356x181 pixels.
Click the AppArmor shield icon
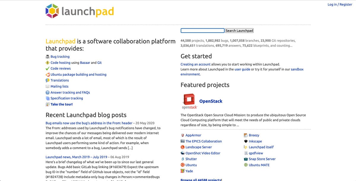(x=182, y=135)
